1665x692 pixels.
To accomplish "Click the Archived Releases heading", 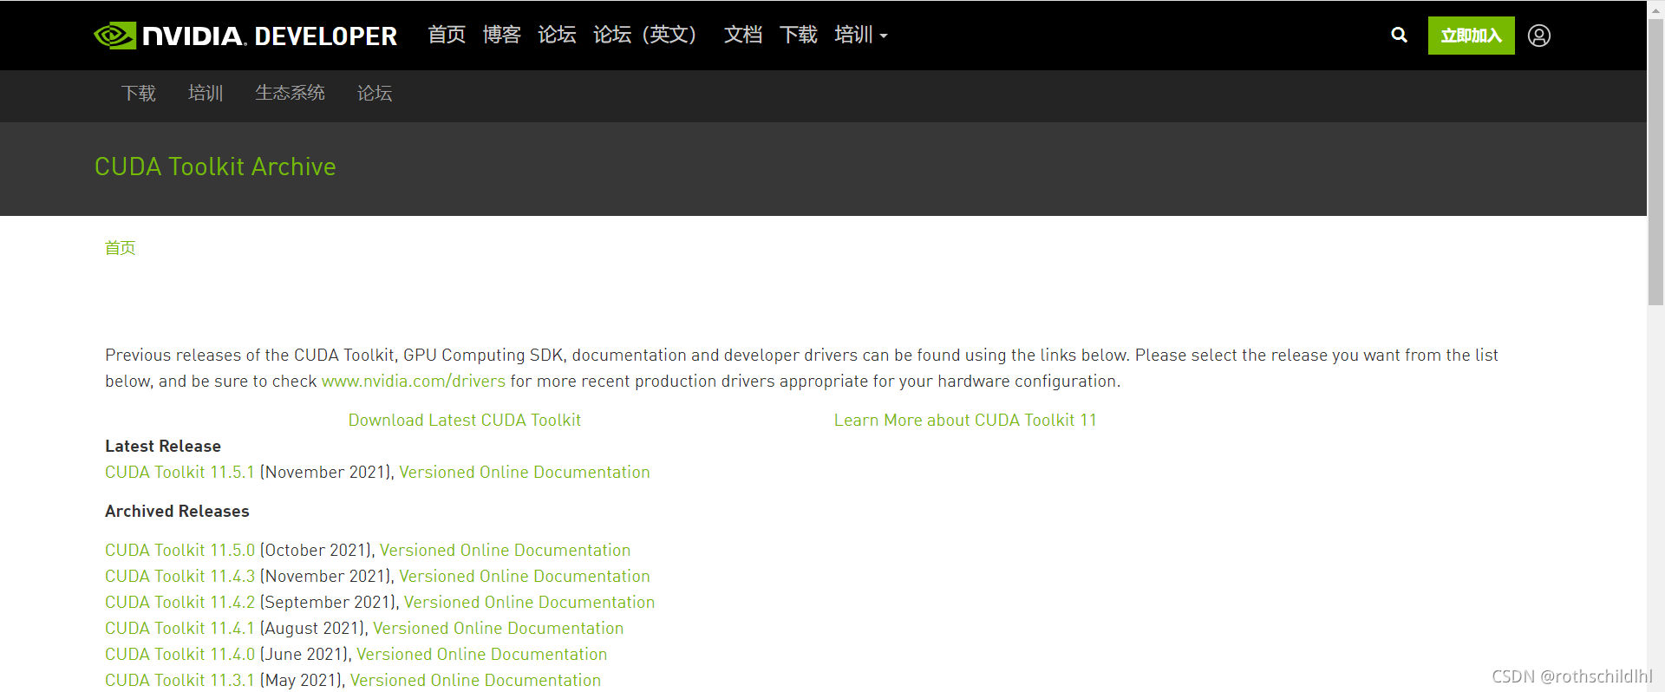I will point(177,512).
